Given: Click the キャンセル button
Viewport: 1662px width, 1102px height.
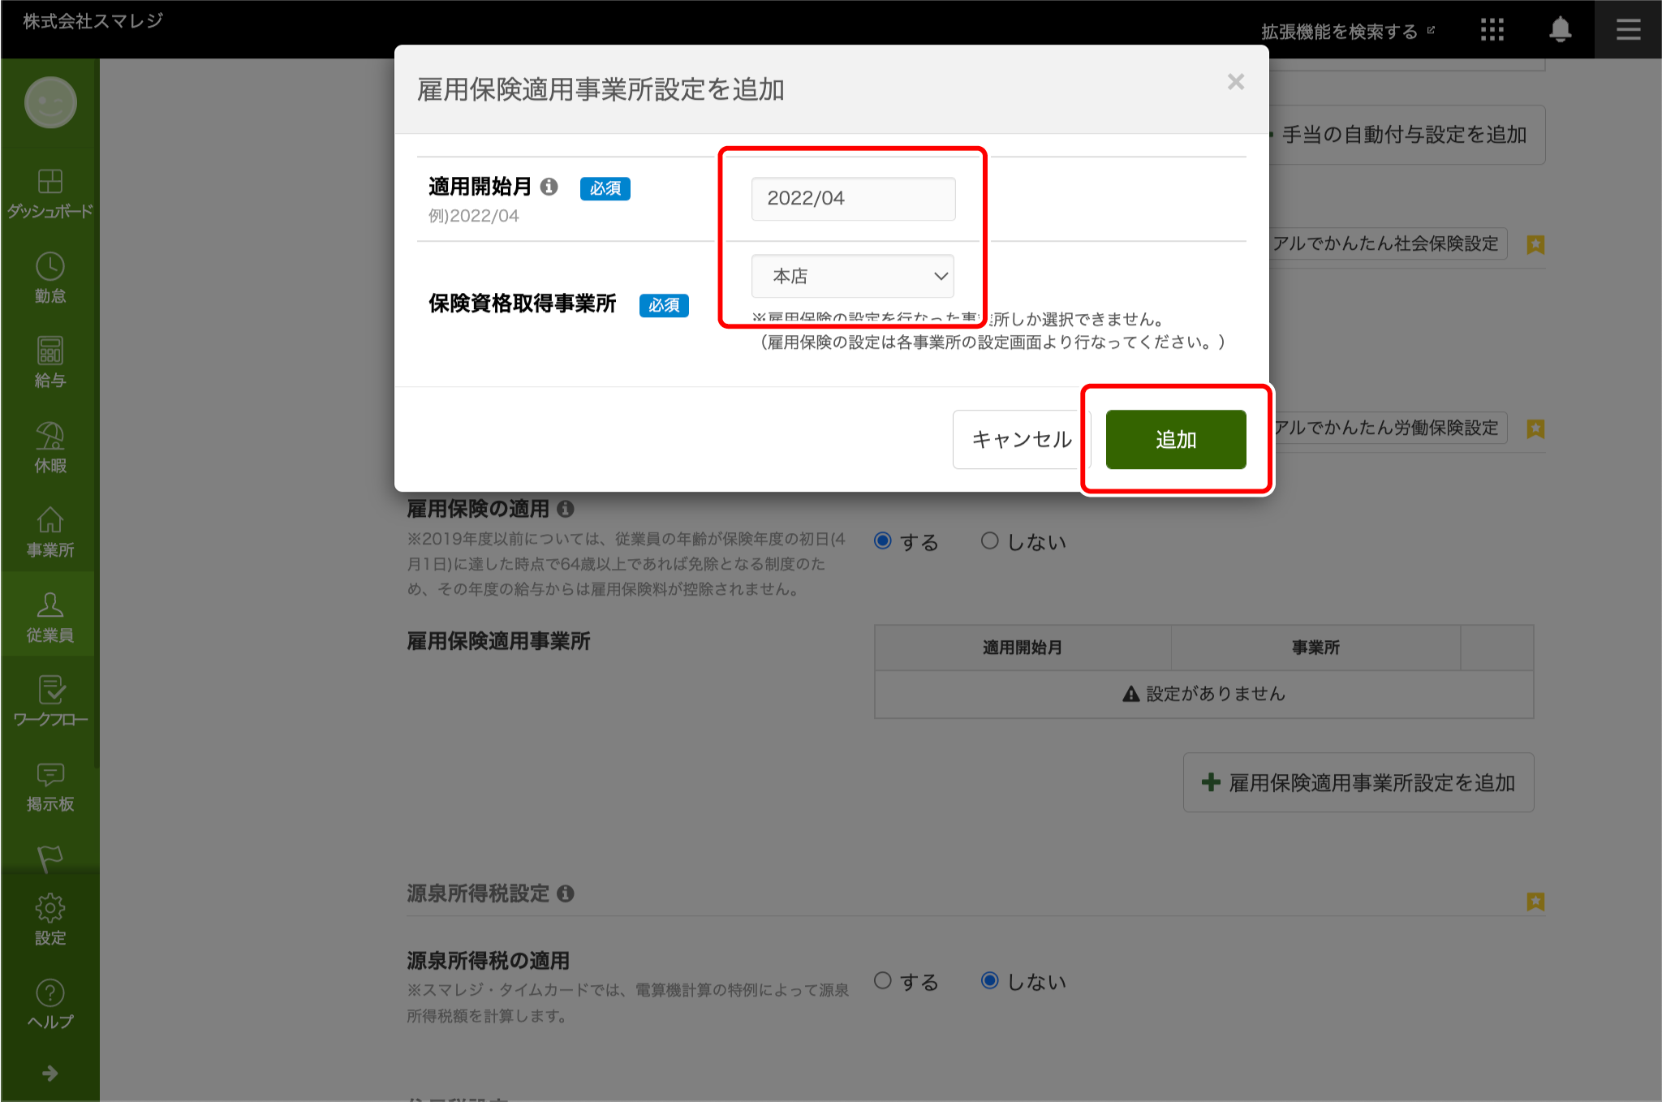Looking at the screenshot, I should pyautogui.click(x=1021, y=439).
